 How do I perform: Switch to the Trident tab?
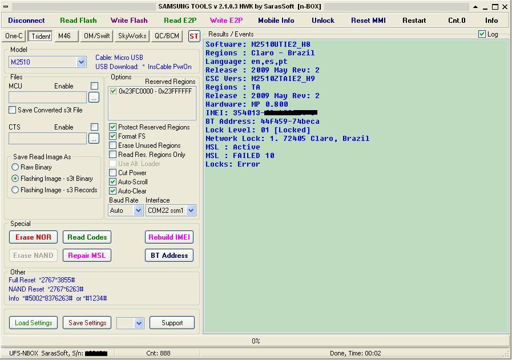point(41,36)
